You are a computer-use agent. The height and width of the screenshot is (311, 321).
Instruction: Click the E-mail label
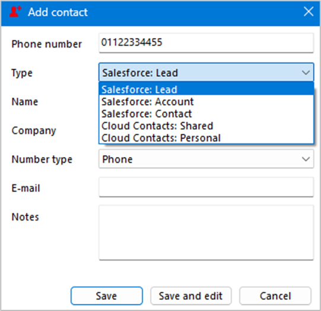click(26, 188)
